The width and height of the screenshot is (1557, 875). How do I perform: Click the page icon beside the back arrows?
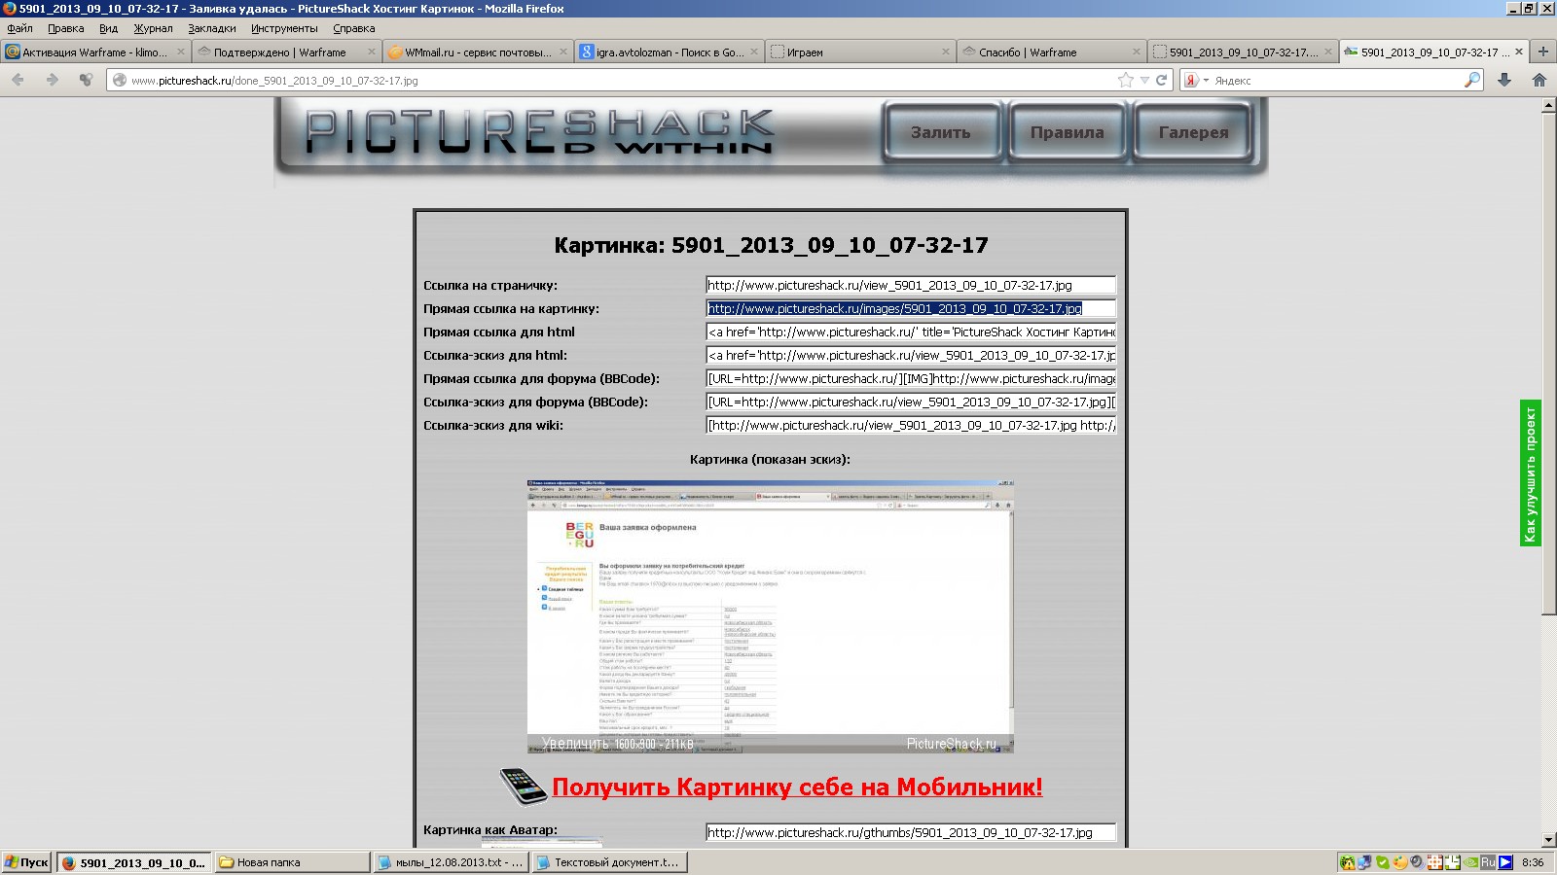pos(86,80)
